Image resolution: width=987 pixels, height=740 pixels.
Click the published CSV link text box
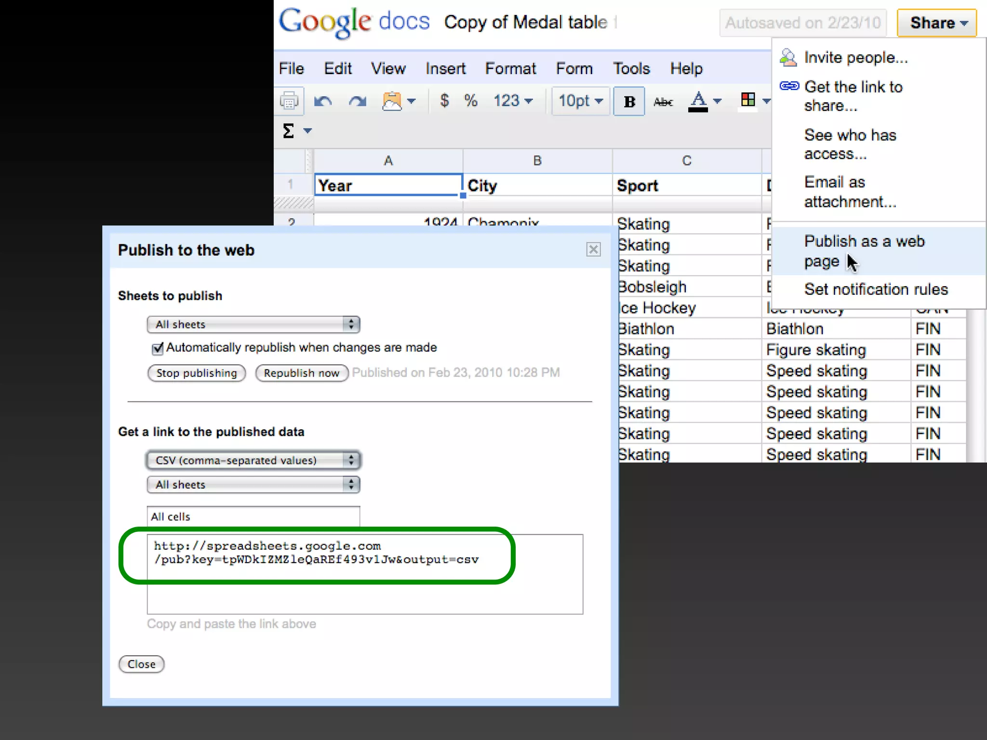point(365,574)
